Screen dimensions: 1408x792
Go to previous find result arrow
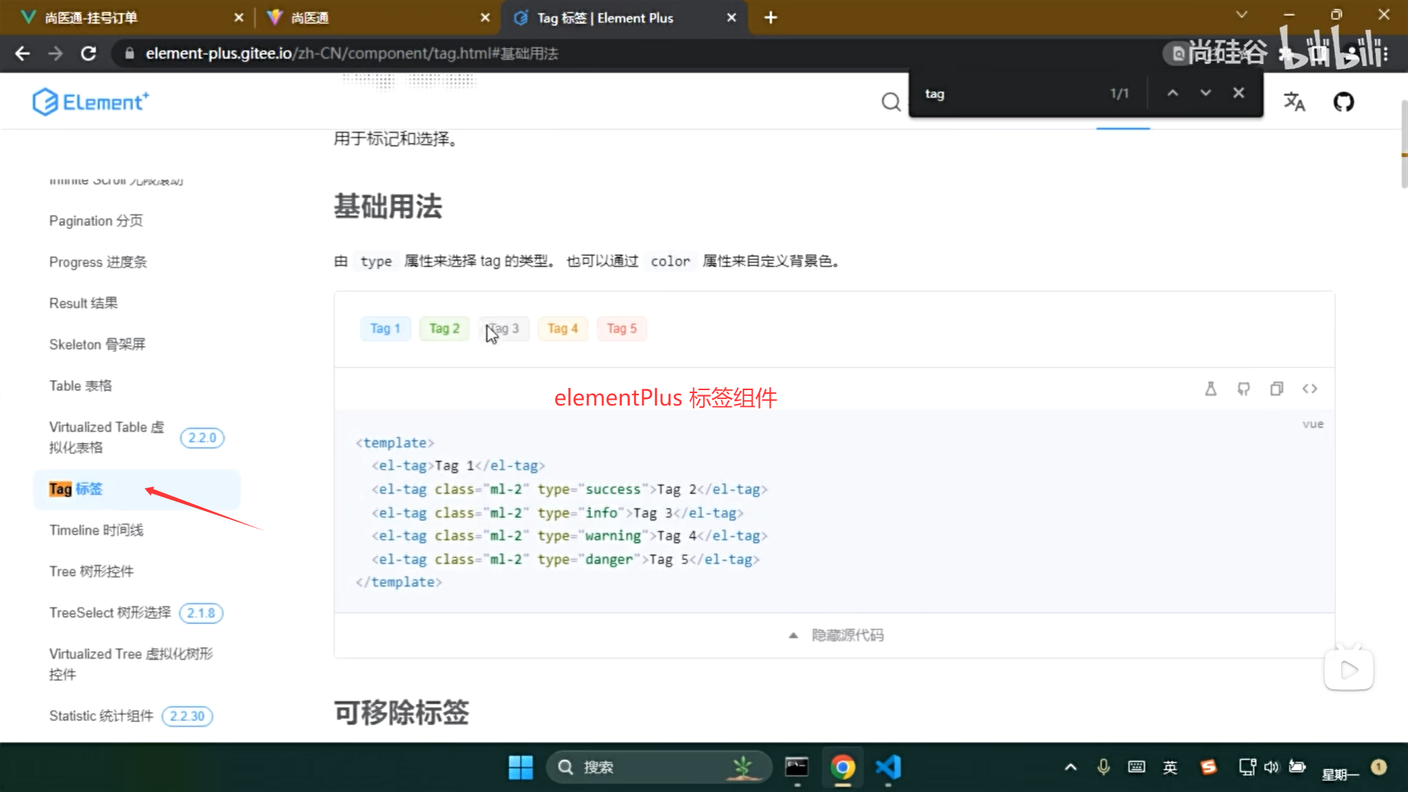click(1173, 93)
